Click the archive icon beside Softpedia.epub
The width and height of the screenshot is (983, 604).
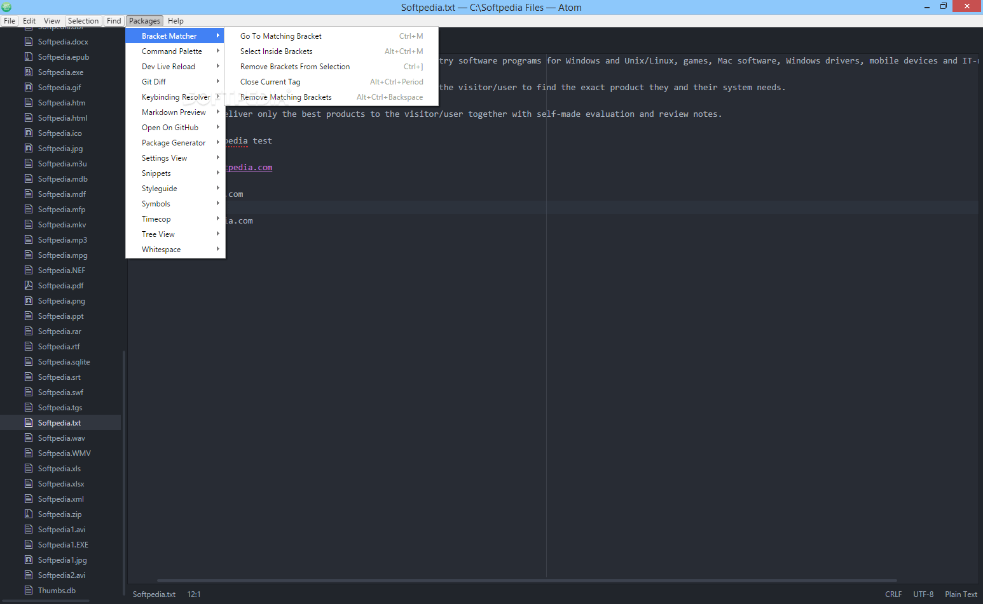coord(29,57)
